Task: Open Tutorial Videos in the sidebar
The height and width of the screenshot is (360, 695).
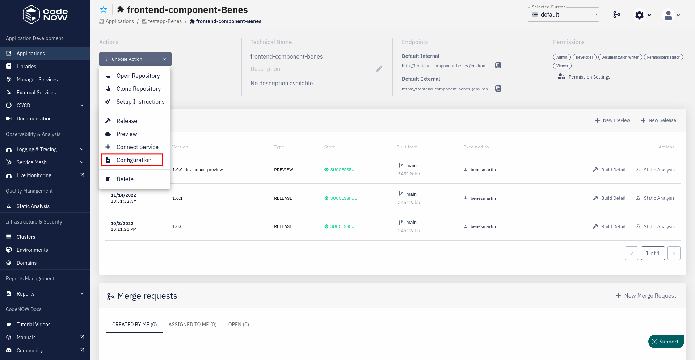Action: [45, 324]
